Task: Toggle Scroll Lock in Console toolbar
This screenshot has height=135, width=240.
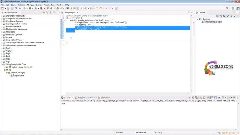Action: [204, 97]
